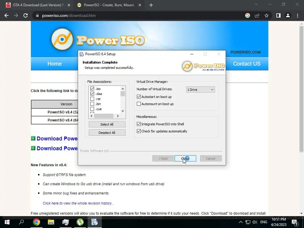Open the tab search chevron icon
The image size is (304, 228).
point(256,4)
